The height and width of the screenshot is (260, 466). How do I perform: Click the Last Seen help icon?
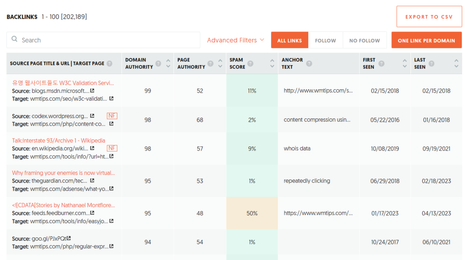[432, 64]
